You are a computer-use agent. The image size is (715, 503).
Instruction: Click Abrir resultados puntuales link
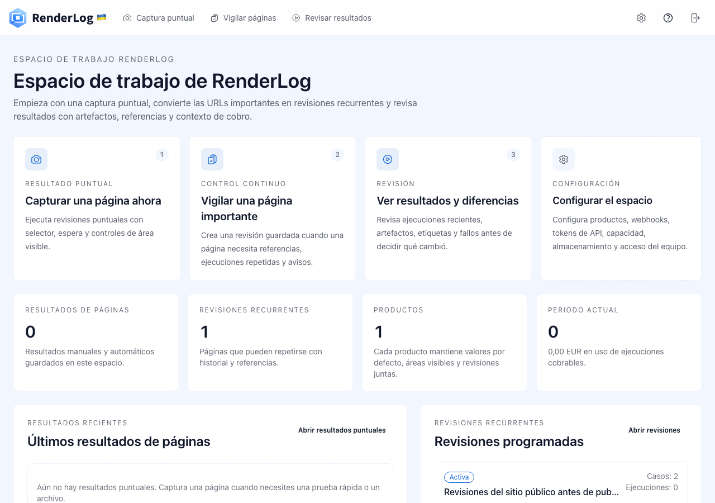click(x=342, y=430)
